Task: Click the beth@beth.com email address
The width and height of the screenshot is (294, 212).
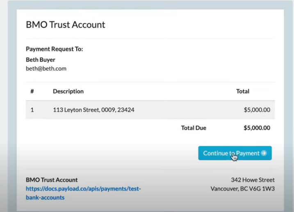Action: tap(46, 69)
